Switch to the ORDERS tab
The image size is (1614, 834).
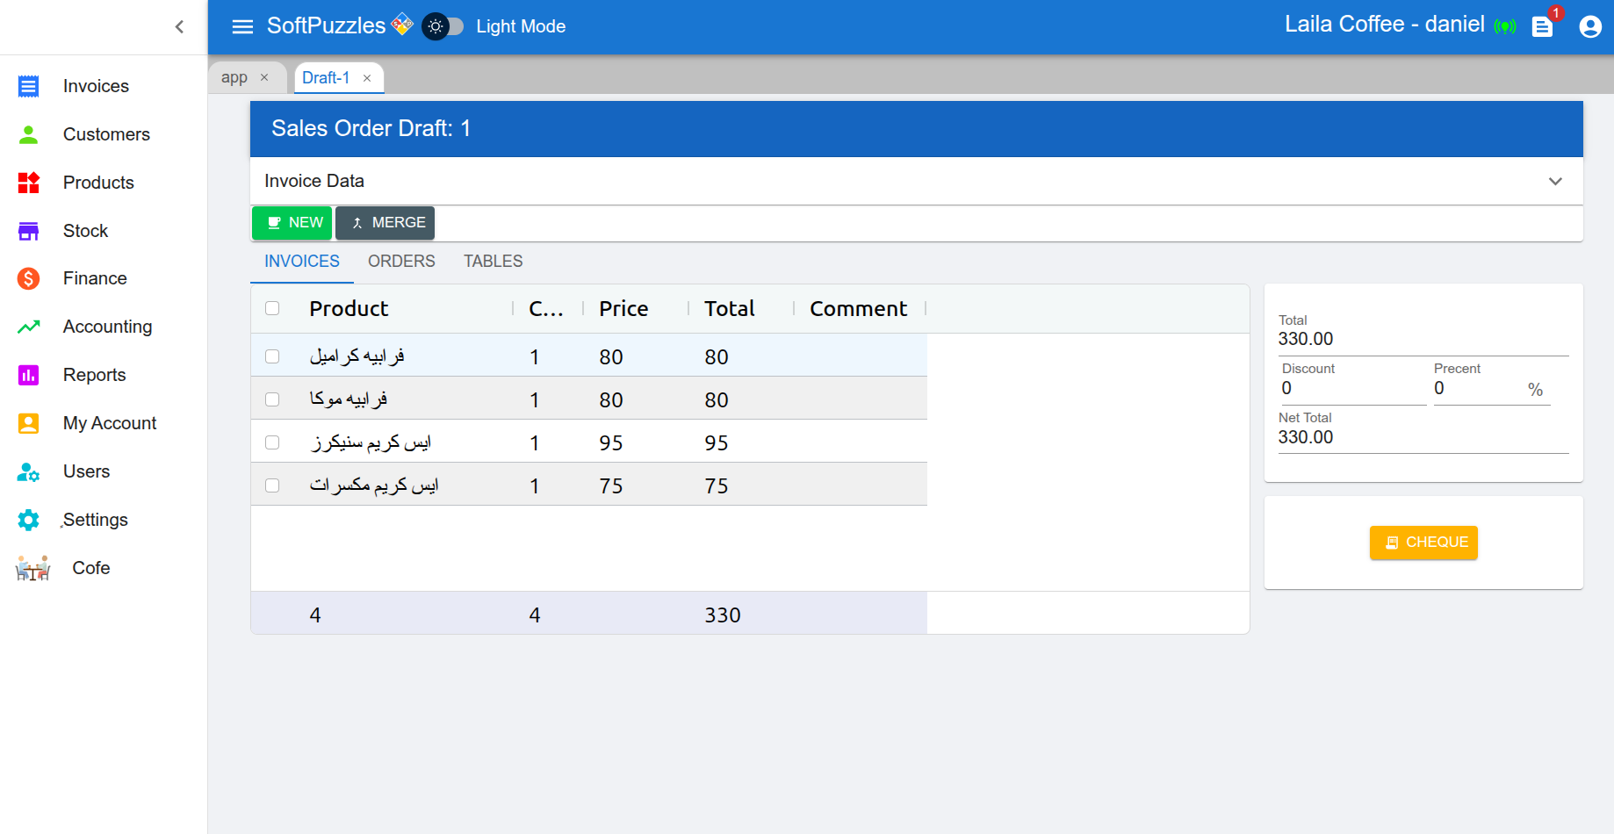[x=401, y=262]
